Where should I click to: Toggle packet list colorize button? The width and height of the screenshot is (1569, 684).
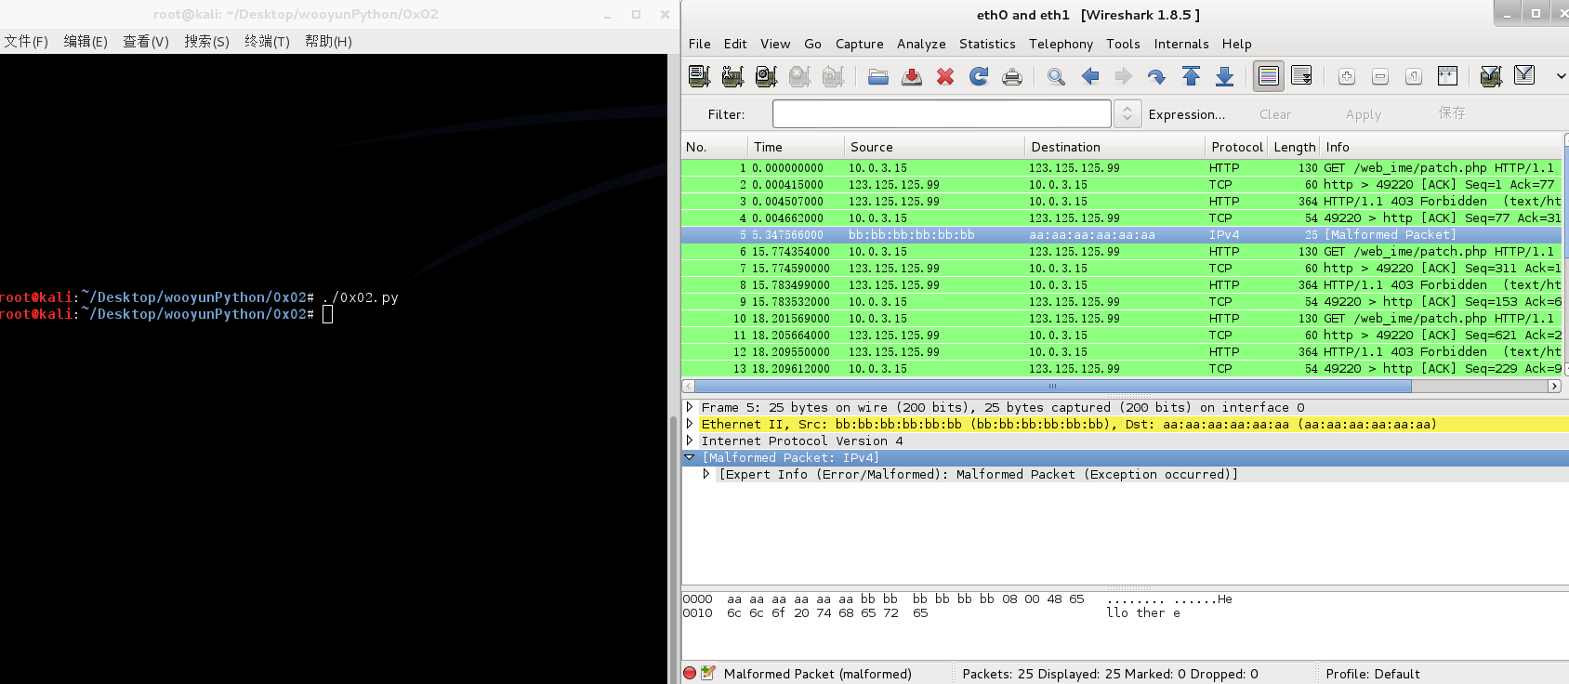coord(1269,76)
